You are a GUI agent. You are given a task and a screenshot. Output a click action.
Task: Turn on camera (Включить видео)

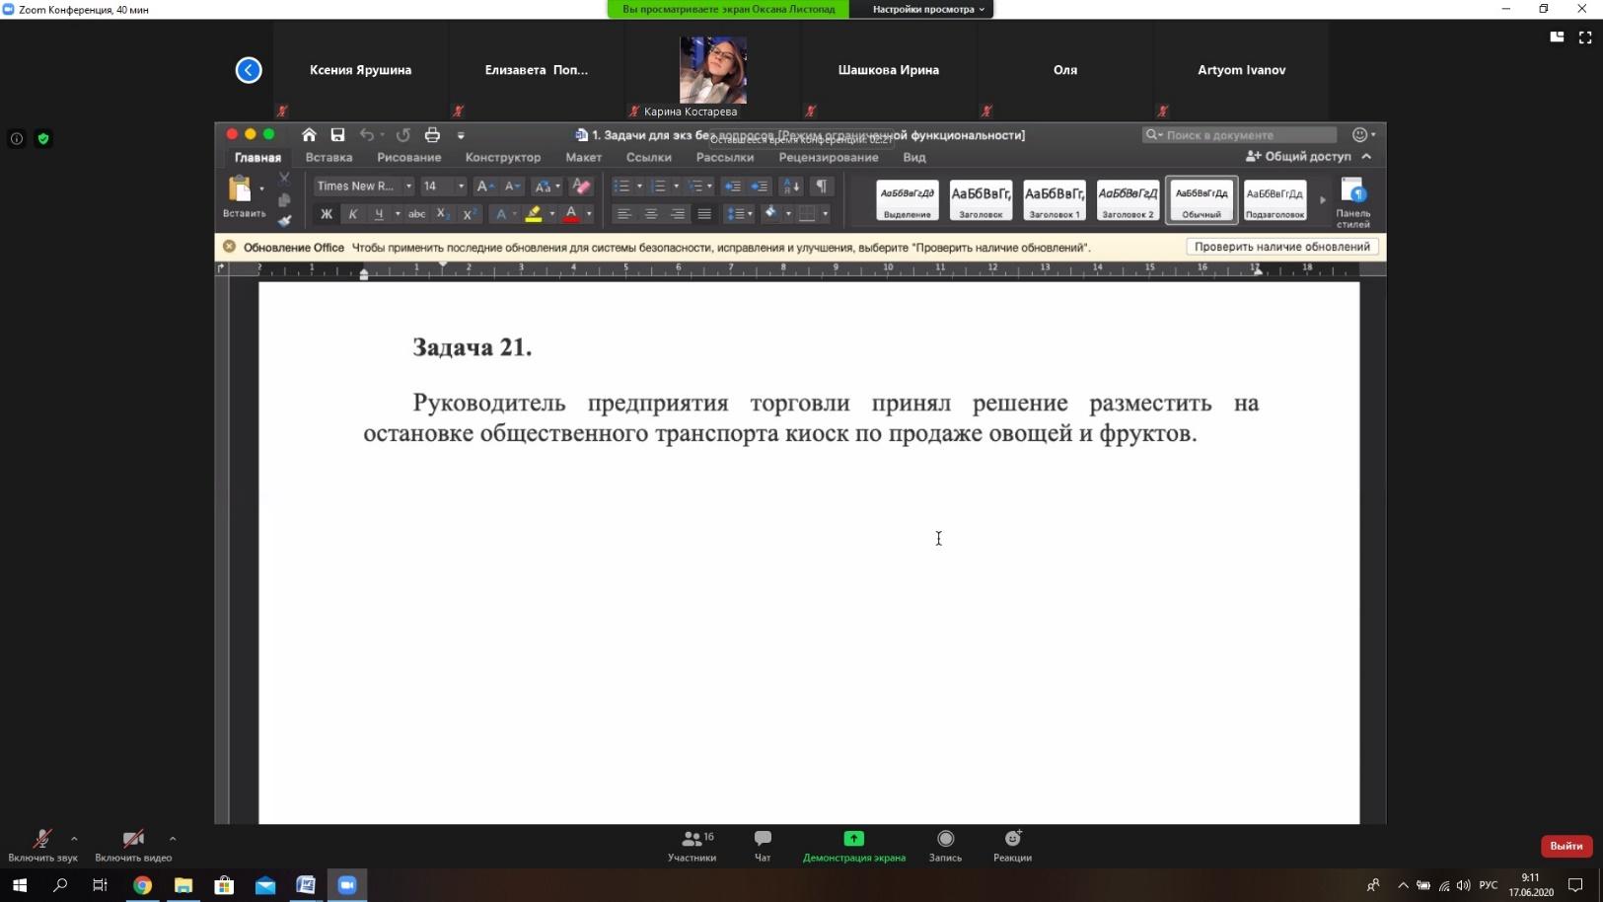point(133,846)
